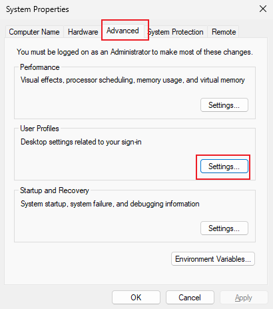
Task: Open Startup and Recovery Settings button
Action: (x=224, y=228)
